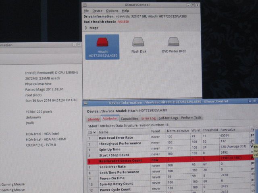
Task: Select the Power Cycle Count row
Action: 171,188
